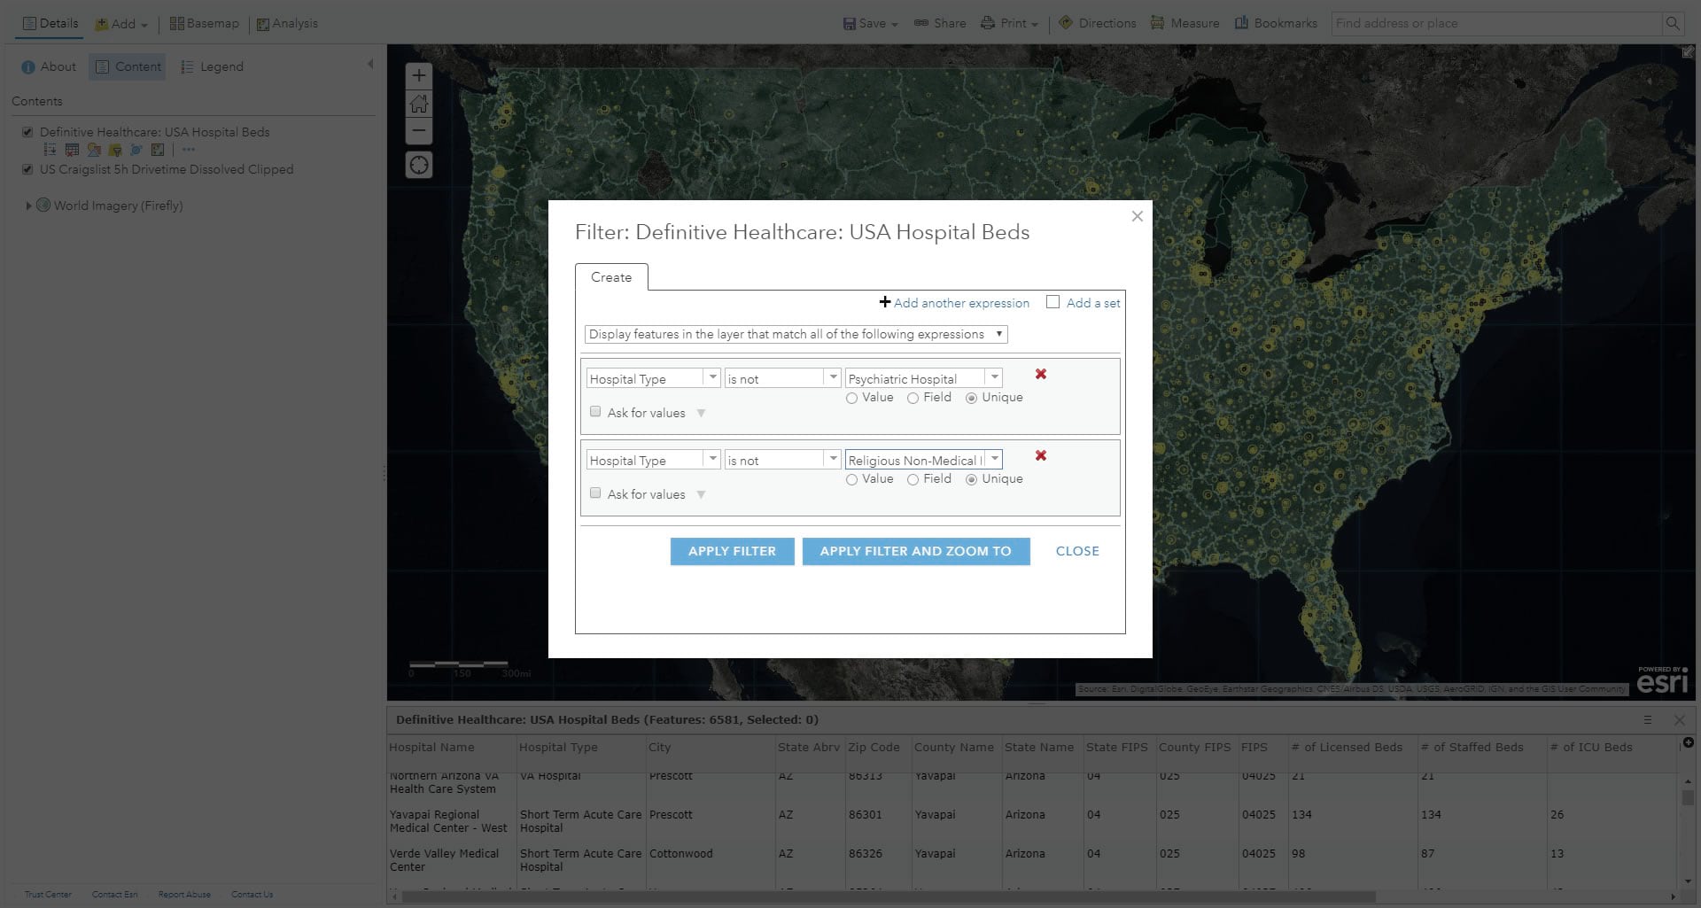Image resolution: width=1701 pixels, height=908 pixels.
Task: Switch to the Legend tab
Action: pos(212,66)
